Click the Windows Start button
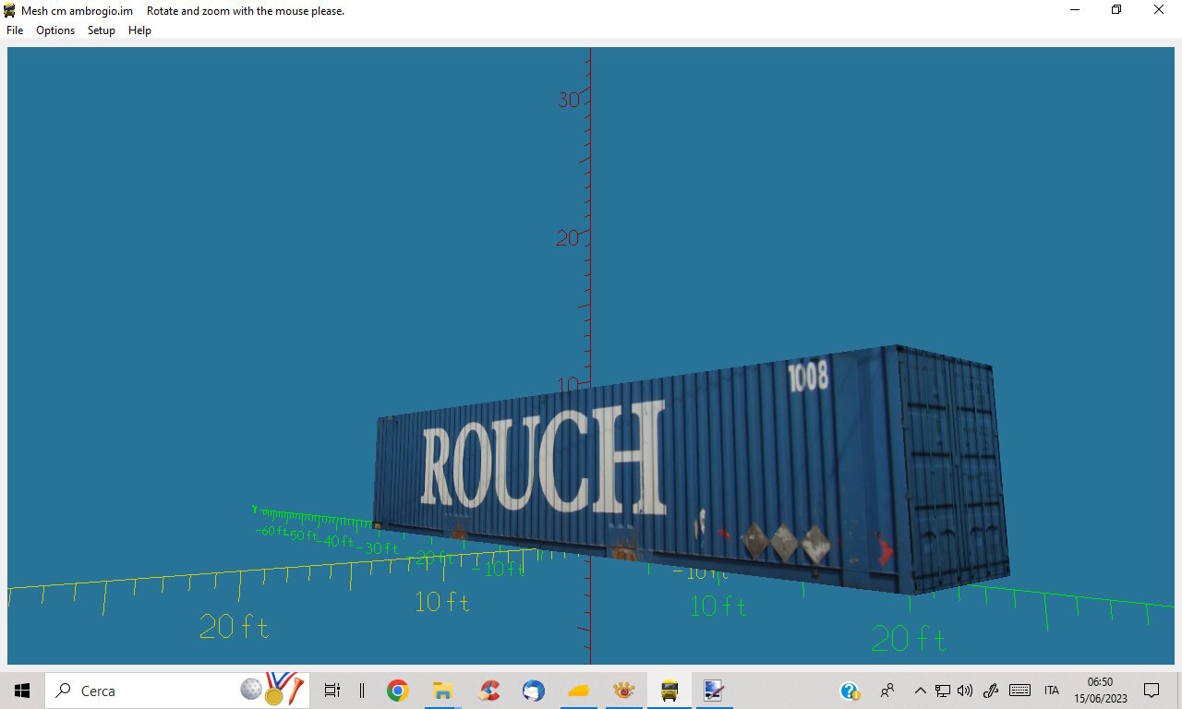1182x709 pixels. (x=22, y=691)
